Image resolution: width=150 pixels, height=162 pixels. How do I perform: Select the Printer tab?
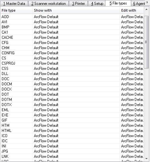(78, 4)
